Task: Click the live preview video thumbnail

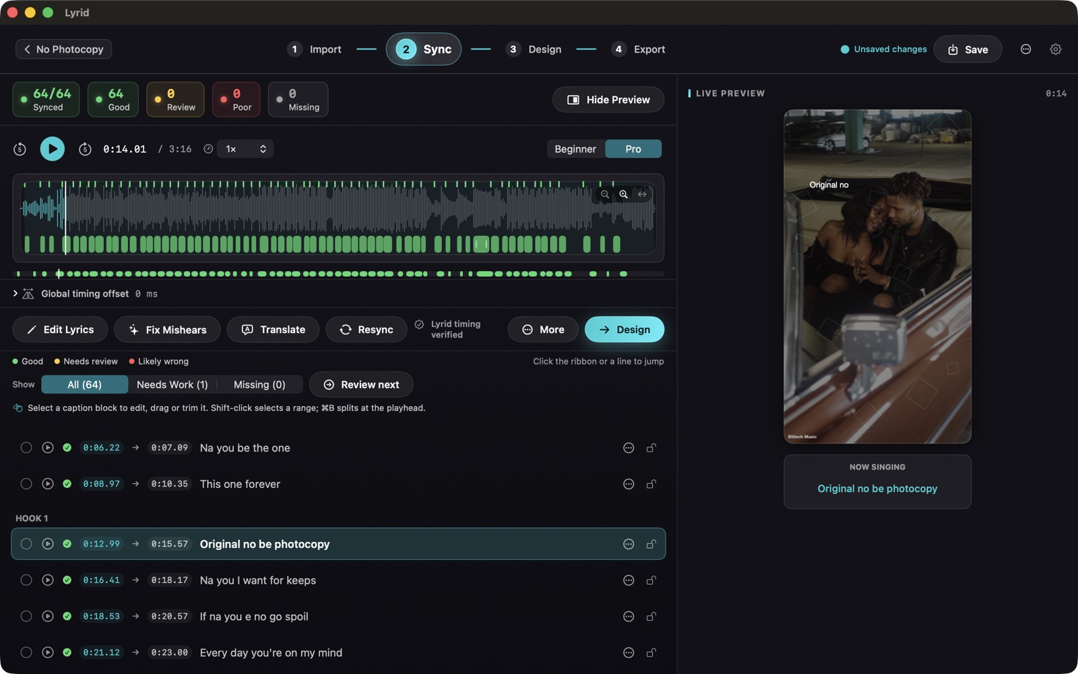Action: coord(877,276)
